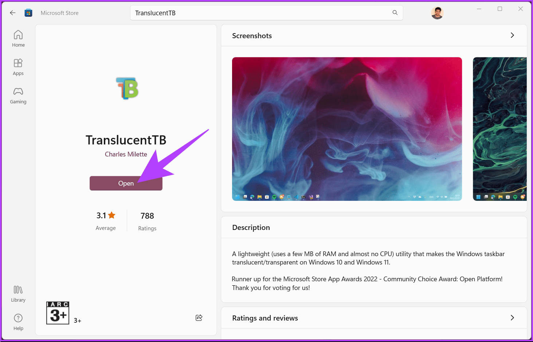
Task: Go back using the back arrow
Action: point(13,13)
